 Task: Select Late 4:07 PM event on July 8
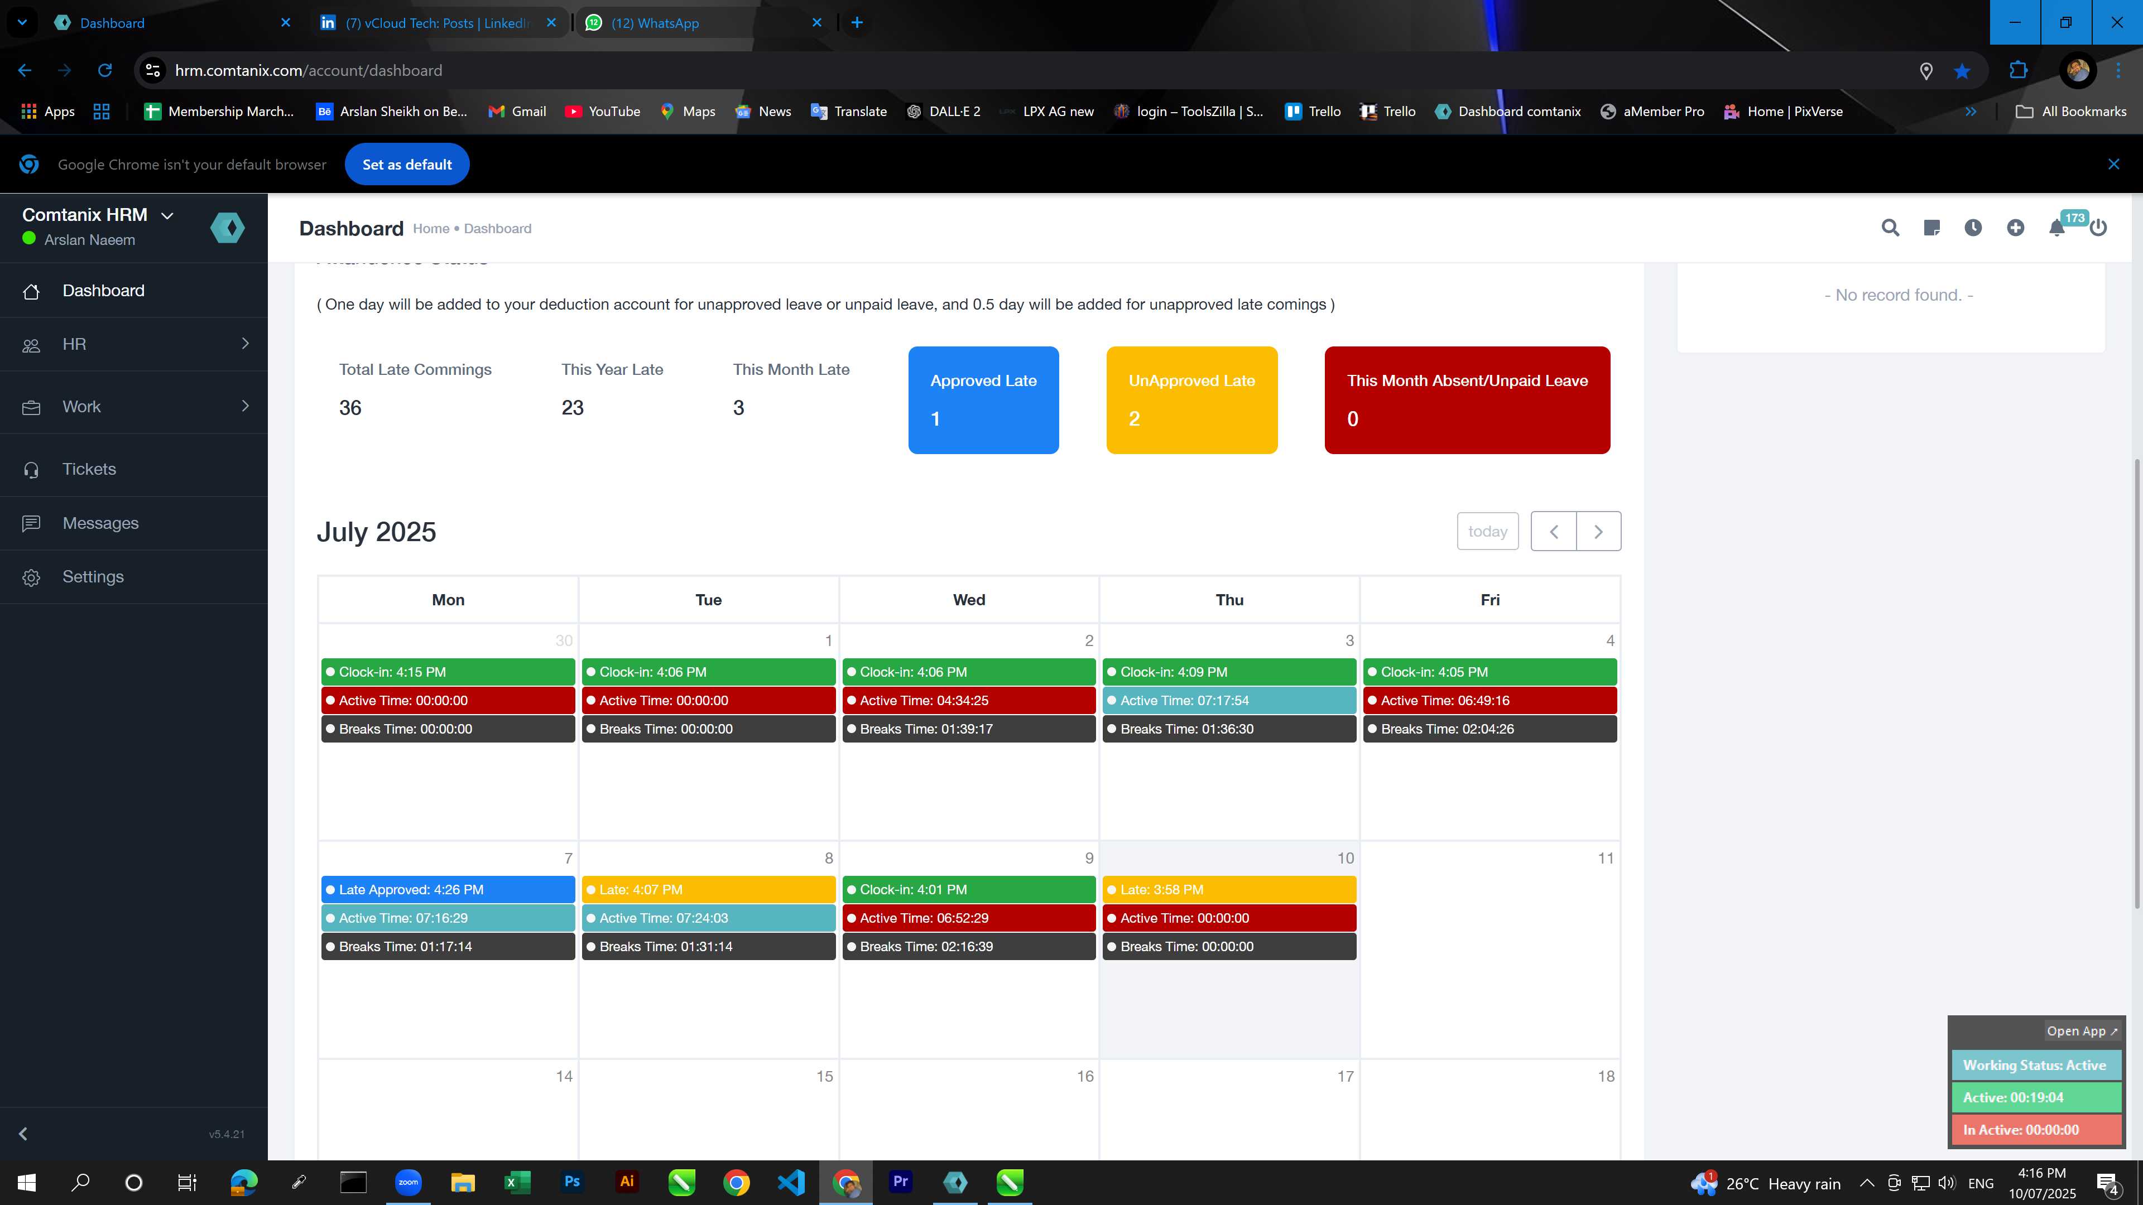pos(709,890)
